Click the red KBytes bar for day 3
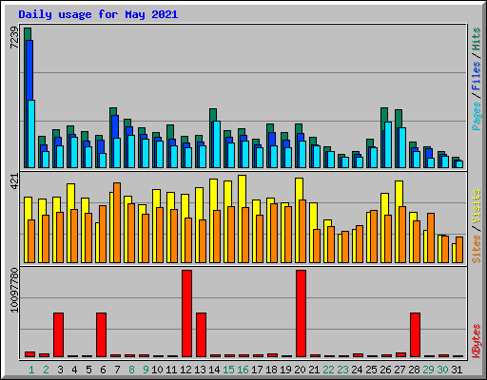 click(x=58, y=335)
